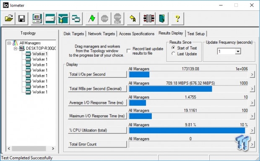The height and width of the screenshot is (161, 260).
Task: Open chart arrow for Total MBs per Second
Action: [252, 89]
